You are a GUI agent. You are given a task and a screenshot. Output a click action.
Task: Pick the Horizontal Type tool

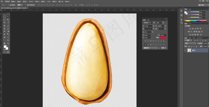coord(8,37)
